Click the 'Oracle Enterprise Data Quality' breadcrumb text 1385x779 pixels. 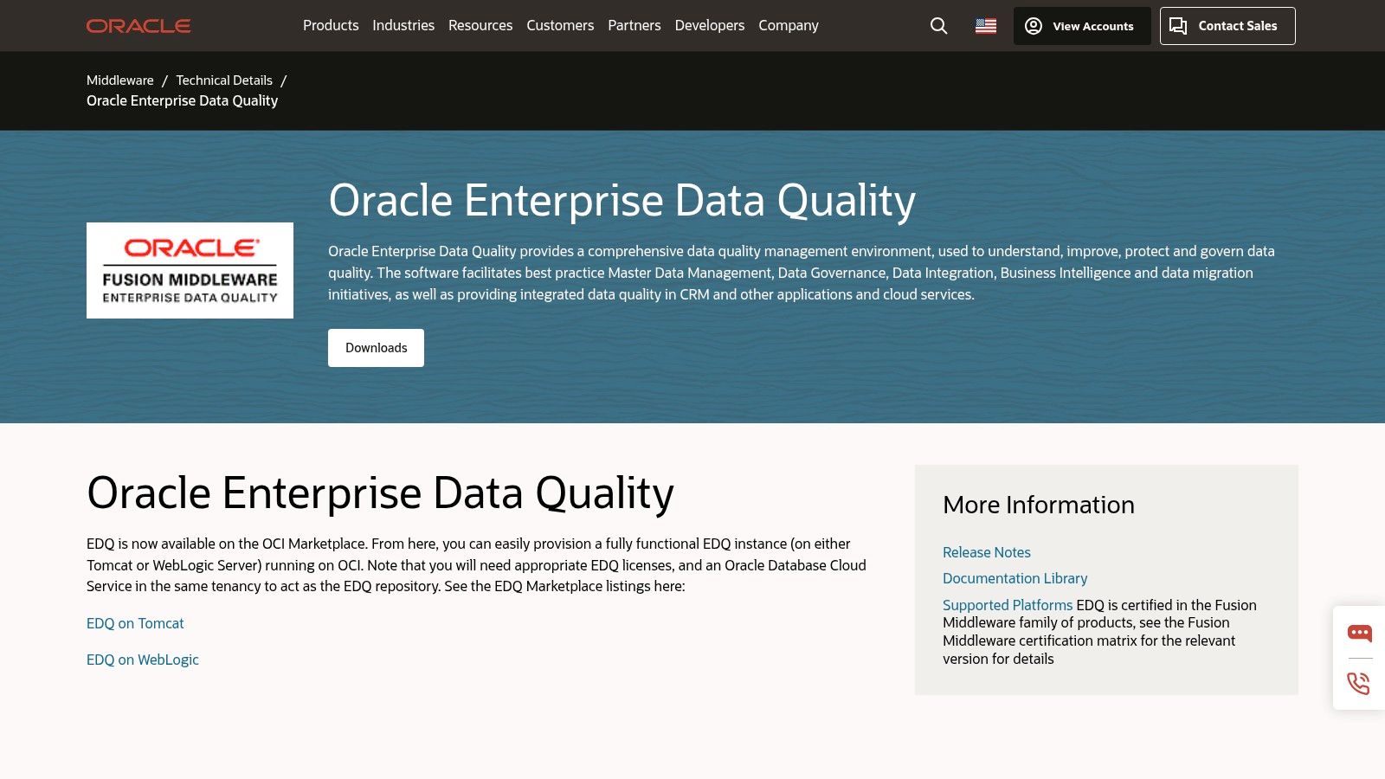(183, 100)
